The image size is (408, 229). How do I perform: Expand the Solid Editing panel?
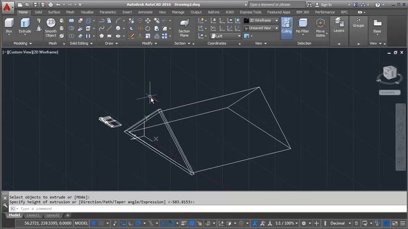81,43
